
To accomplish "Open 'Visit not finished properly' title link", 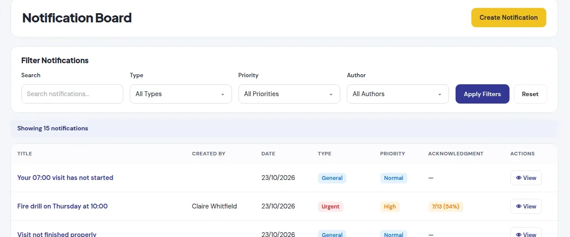I will click(x=57, y=234).
